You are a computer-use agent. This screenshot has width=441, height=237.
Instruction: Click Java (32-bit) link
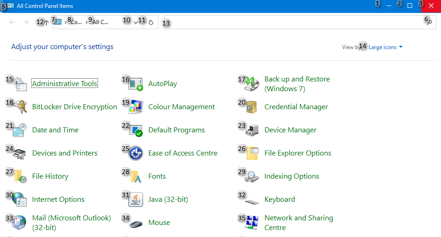coord(168,200)
